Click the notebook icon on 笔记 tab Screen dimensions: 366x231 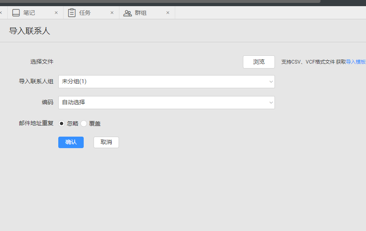pos(16,13)
